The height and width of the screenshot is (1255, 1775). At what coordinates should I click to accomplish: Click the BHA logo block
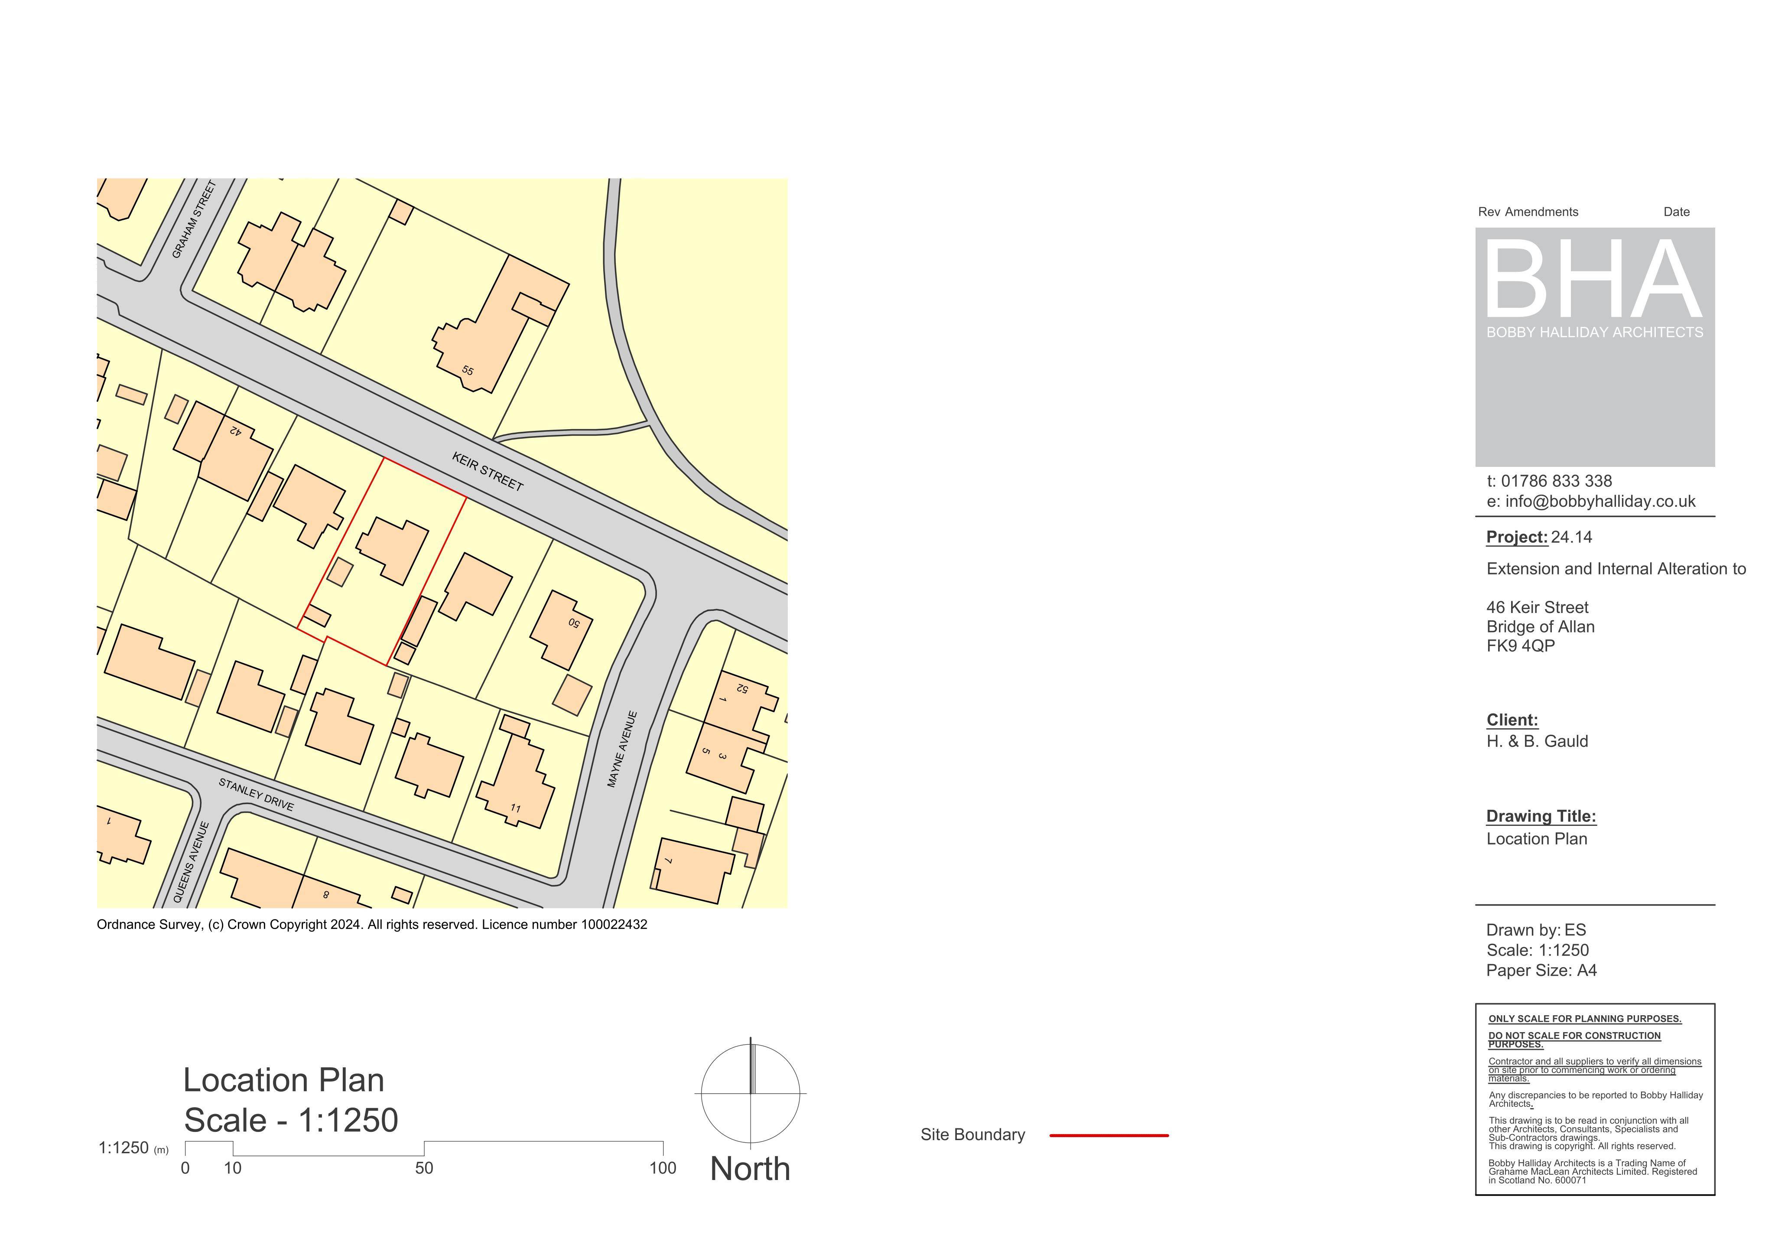1595,346
